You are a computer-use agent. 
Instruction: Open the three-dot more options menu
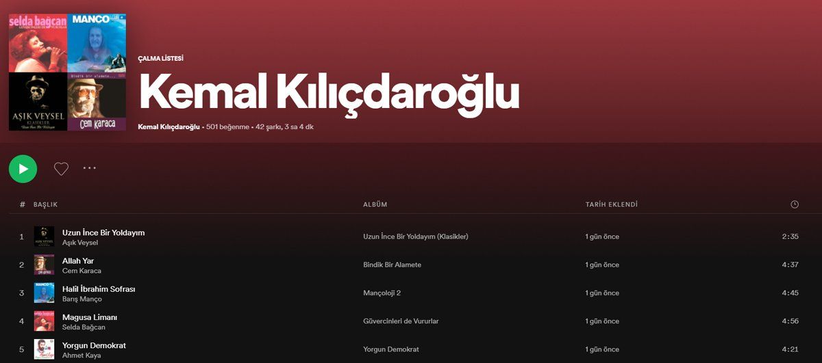(x=90, y=168)
